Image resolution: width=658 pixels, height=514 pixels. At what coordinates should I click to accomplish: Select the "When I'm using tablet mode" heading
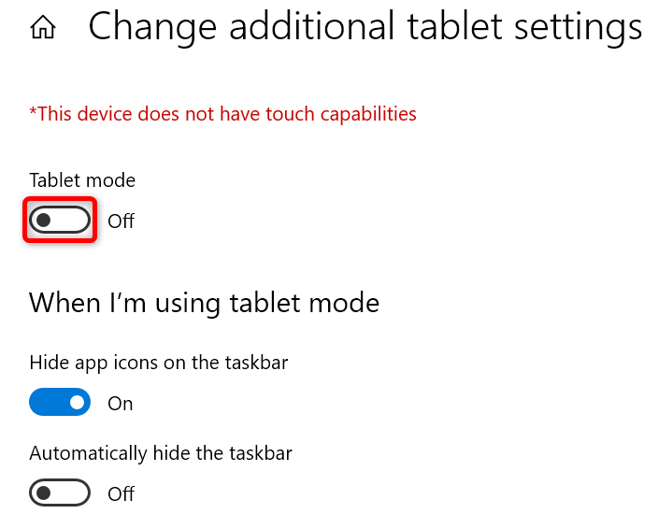pyautogui.click(x=204, y=303)
